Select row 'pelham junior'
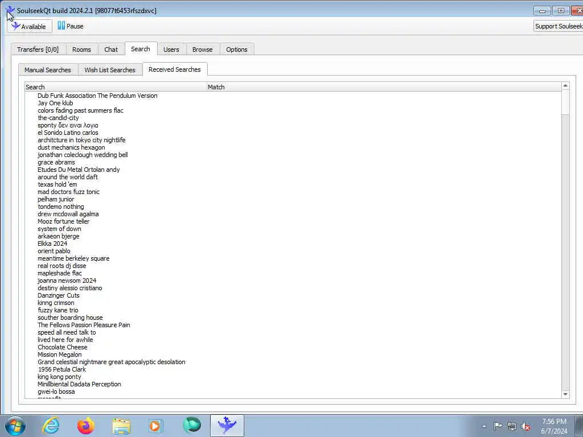583x437 pixels. (56, 199)
